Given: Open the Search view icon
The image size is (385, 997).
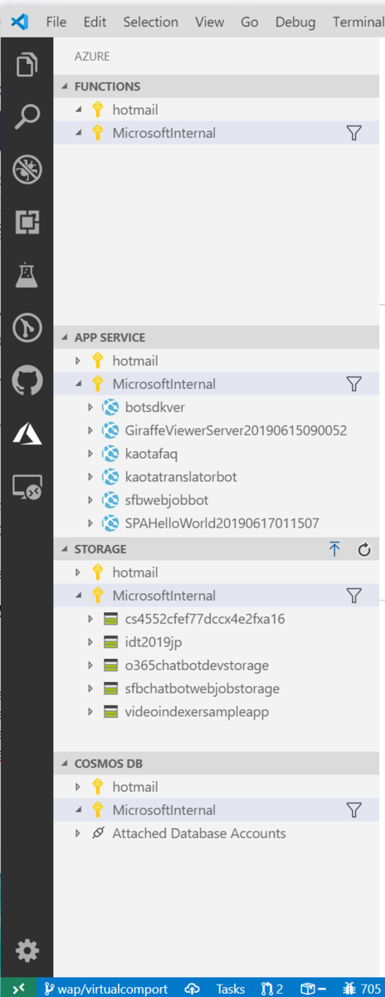Looking at the screenshot, I should (x=27, y=117).
